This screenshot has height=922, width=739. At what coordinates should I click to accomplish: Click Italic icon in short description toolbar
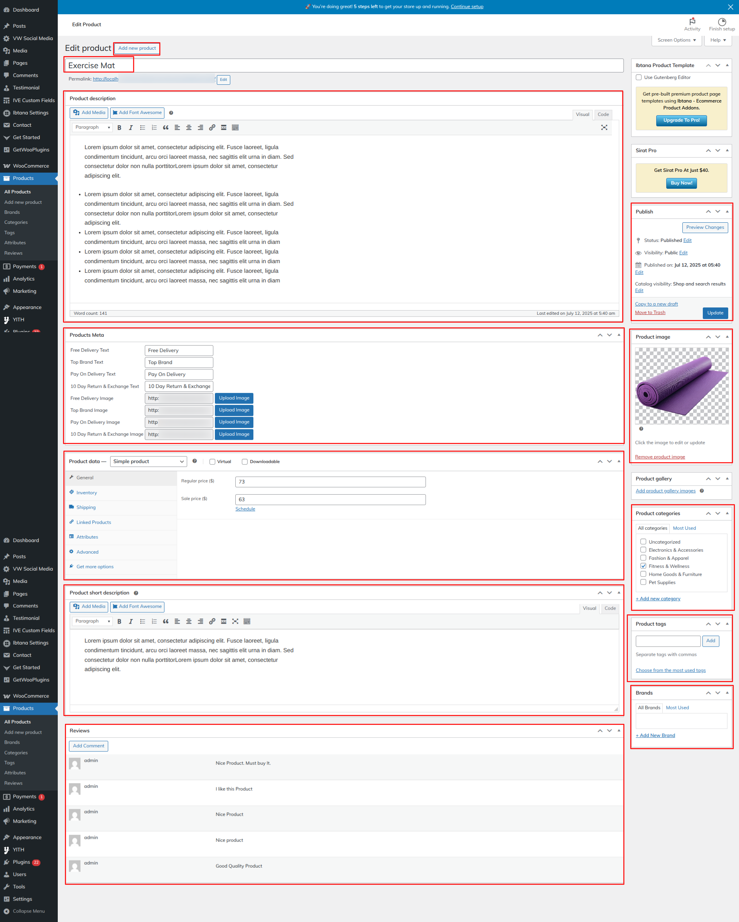[x=131, y=621]
